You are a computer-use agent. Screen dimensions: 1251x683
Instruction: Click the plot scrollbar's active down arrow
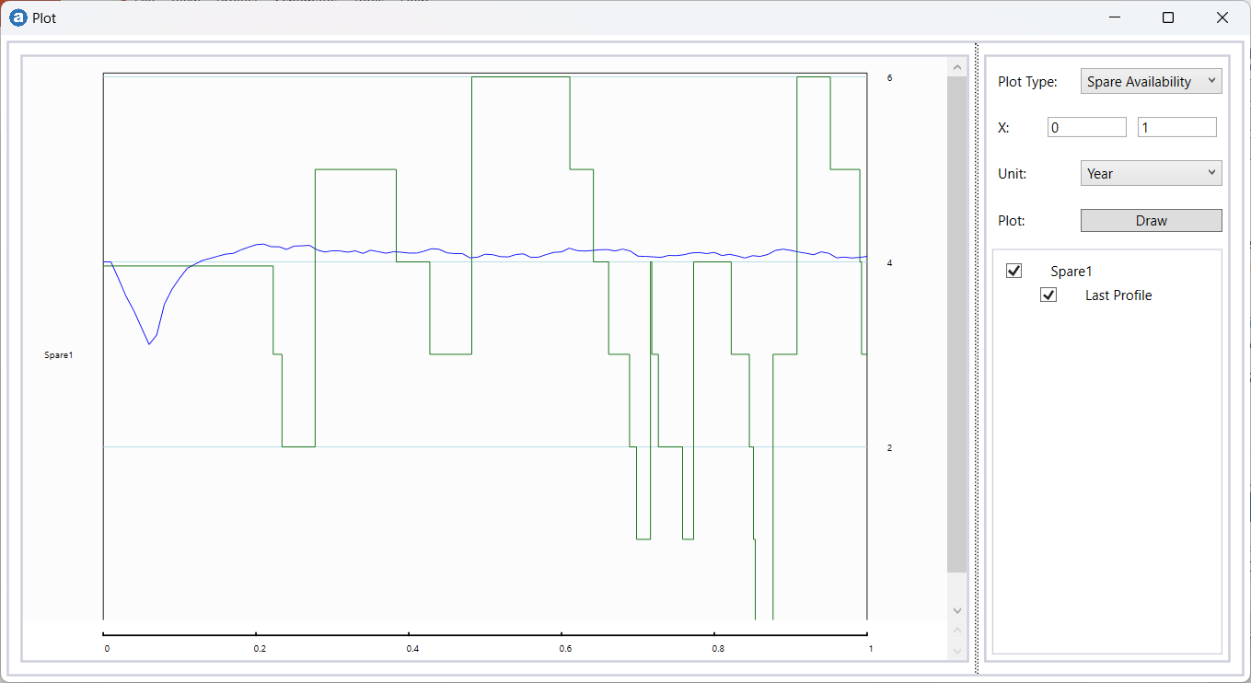tap(956, 610)
